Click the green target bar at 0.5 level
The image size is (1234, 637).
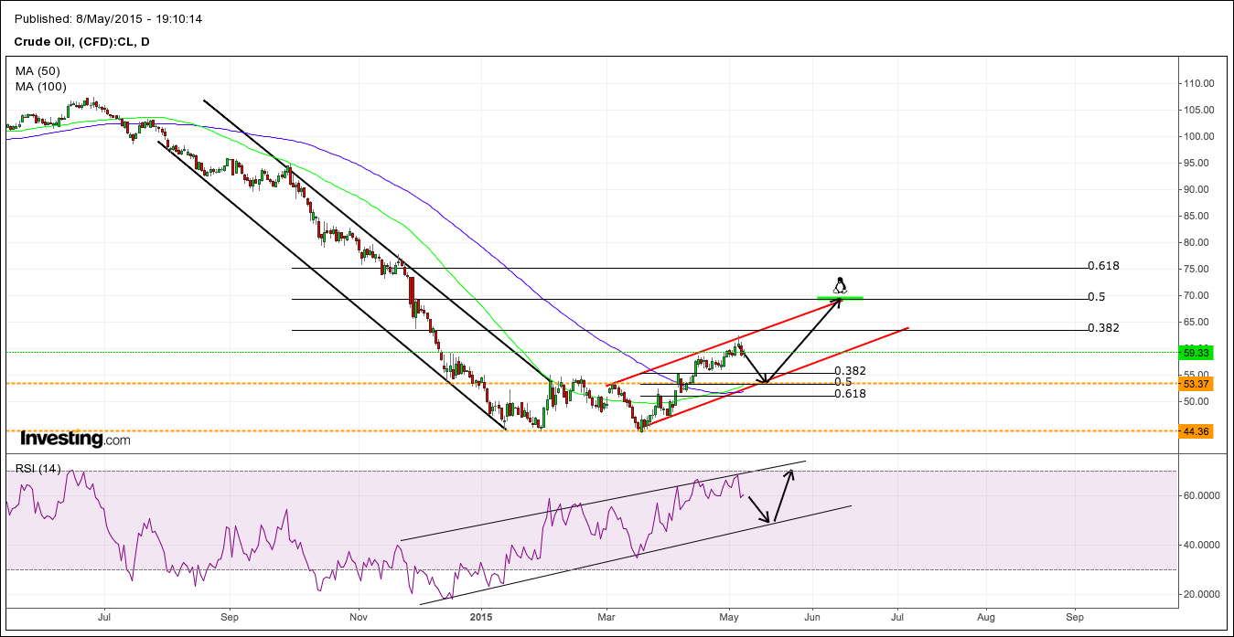[x=840, y=298]
